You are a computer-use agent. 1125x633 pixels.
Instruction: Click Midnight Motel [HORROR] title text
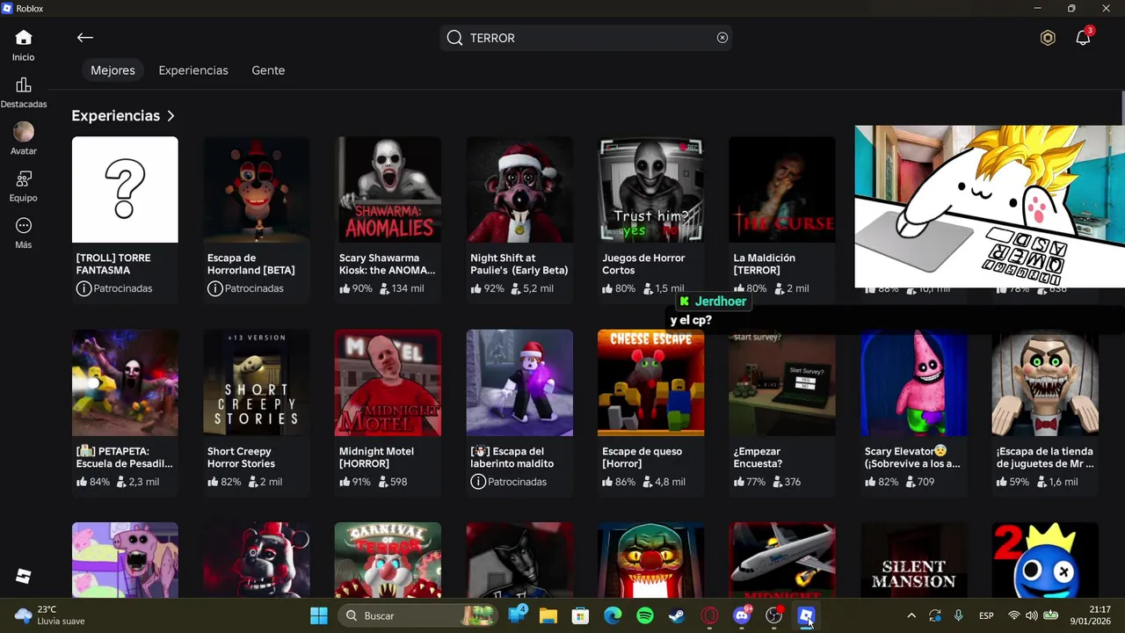(376, 457)
